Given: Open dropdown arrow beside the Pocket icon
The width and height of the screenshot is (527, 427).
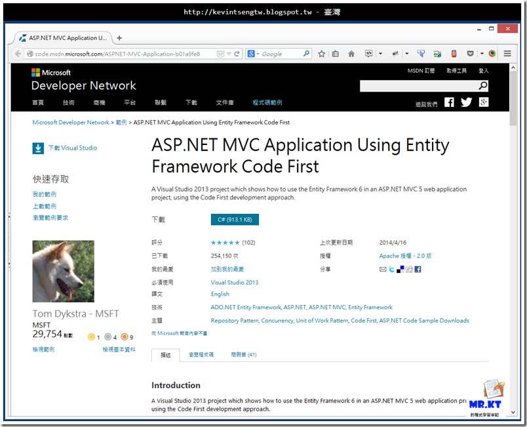Looking at the screenshot, I should pyautogui.click(x=482, y=54).
